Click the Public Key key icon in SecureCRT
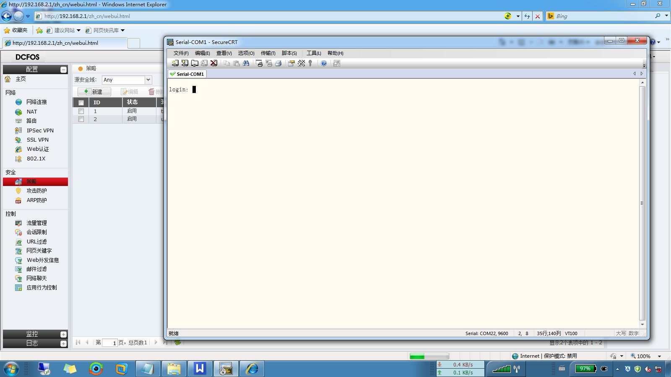671x377 pixels. coord(310,63)
